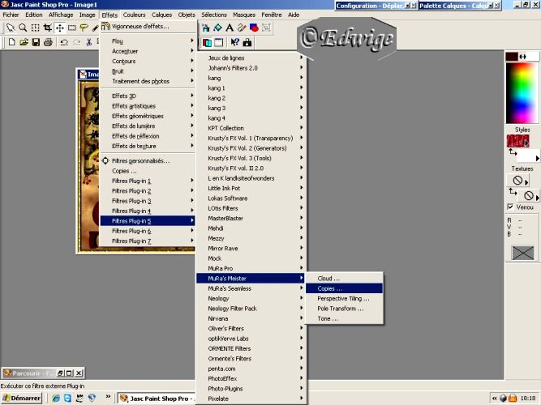Click the Tone ... menu entry
This screenshot has width=541, height=405.
pos(345,318)
